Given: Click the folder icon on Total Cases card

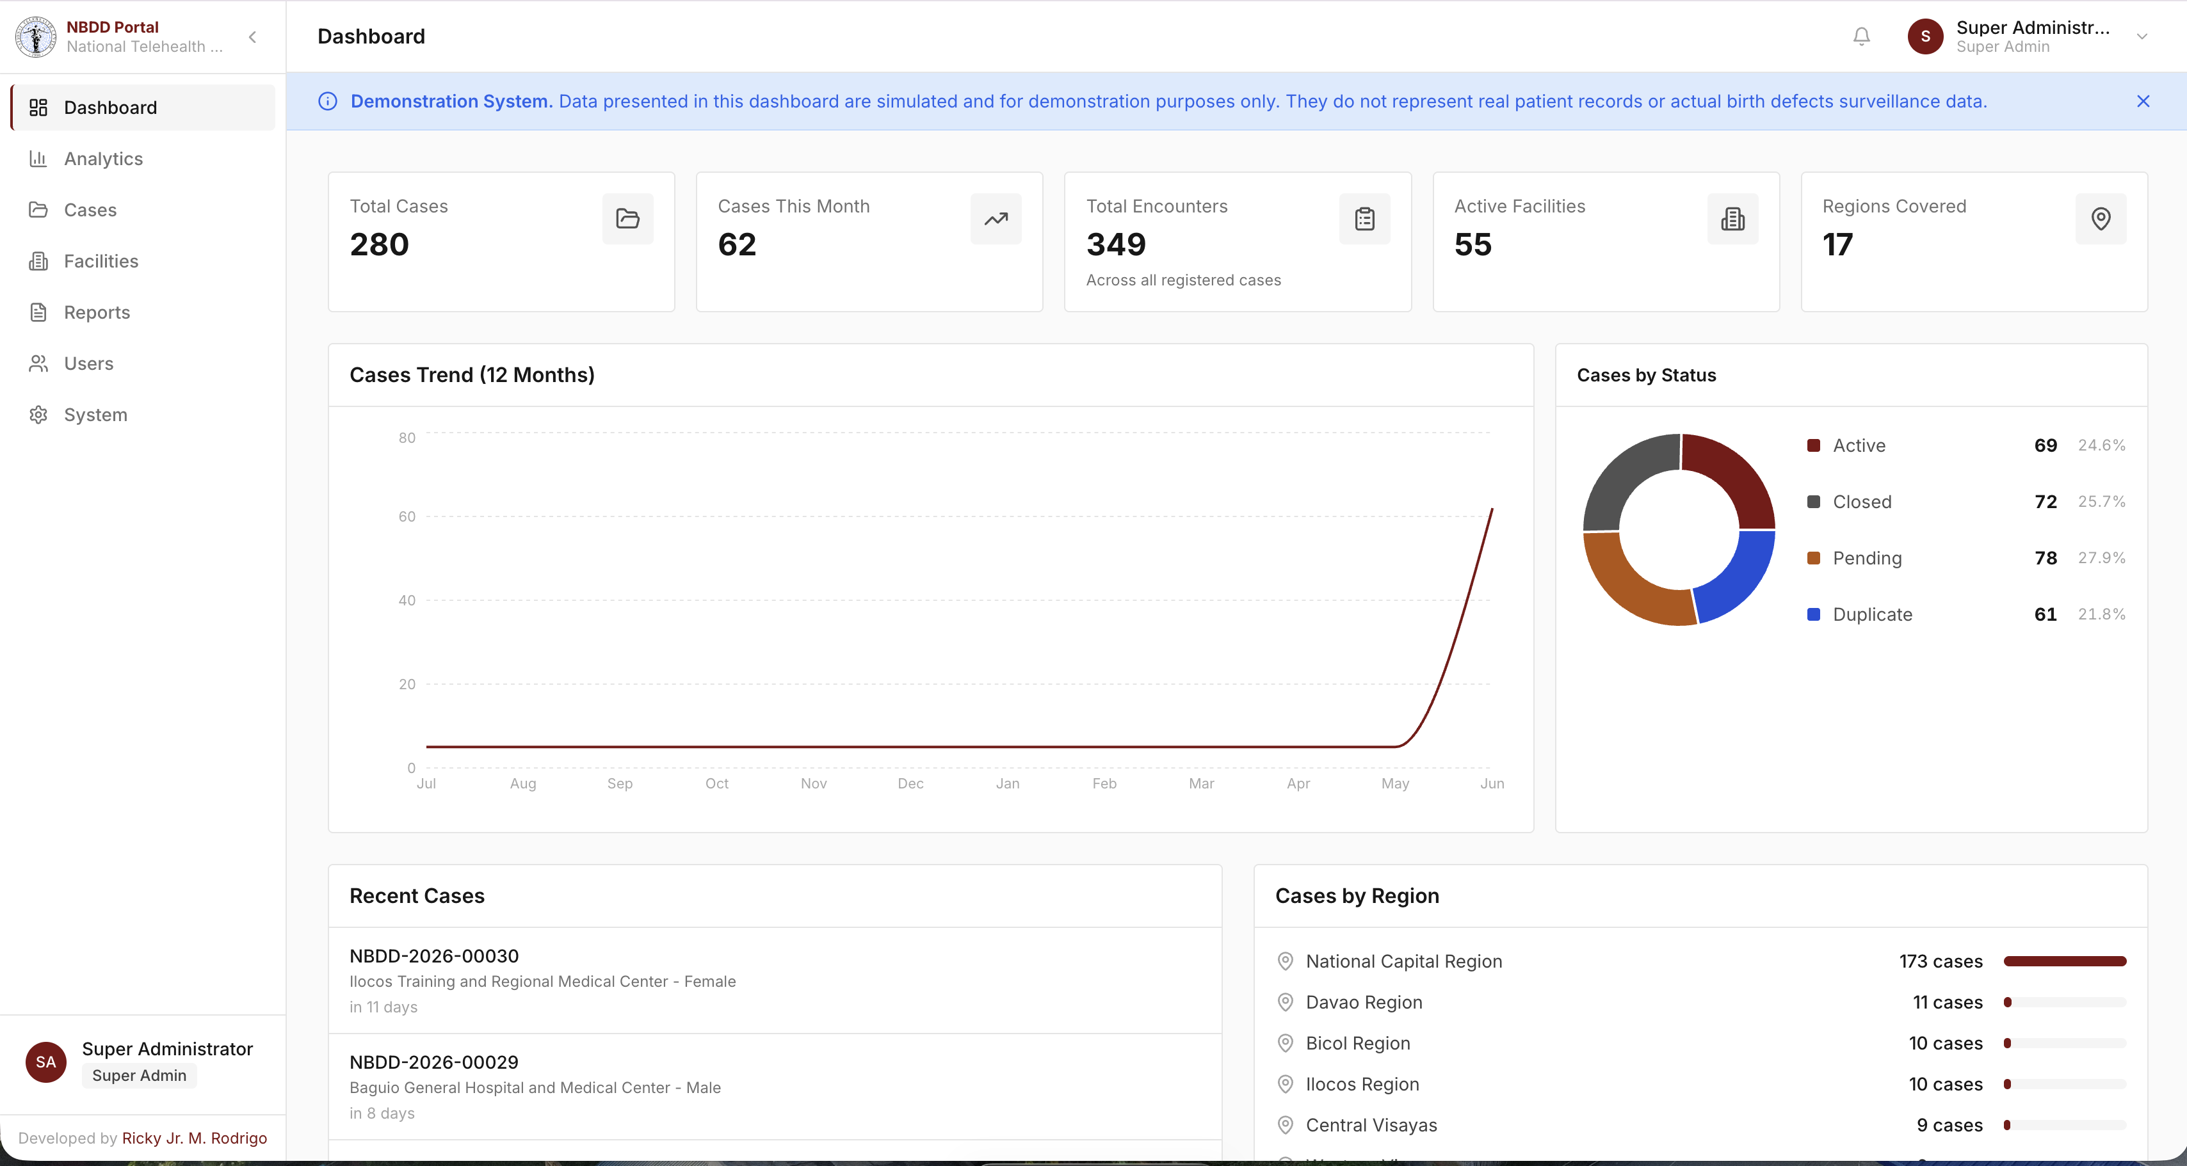Looking at the screenshot, I should click(627, 219).
